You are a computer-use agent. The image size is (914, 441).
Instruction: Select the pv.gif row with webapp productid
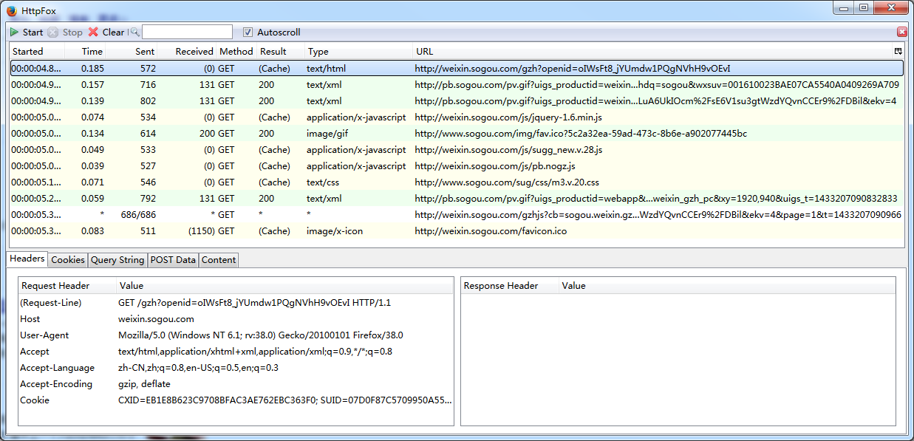pyautogui.click(x=457, y=199)
